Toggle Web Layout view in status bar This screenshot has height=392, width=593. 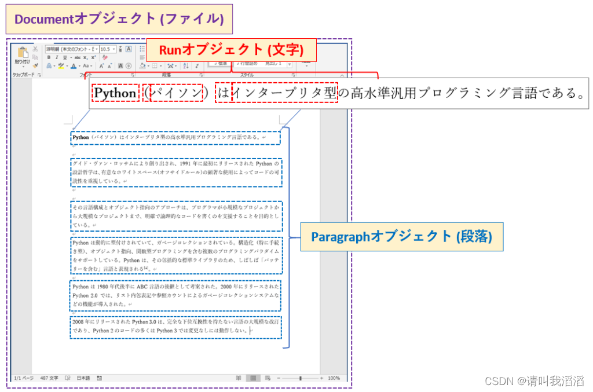pyautogui.click(x=269, y=378)
